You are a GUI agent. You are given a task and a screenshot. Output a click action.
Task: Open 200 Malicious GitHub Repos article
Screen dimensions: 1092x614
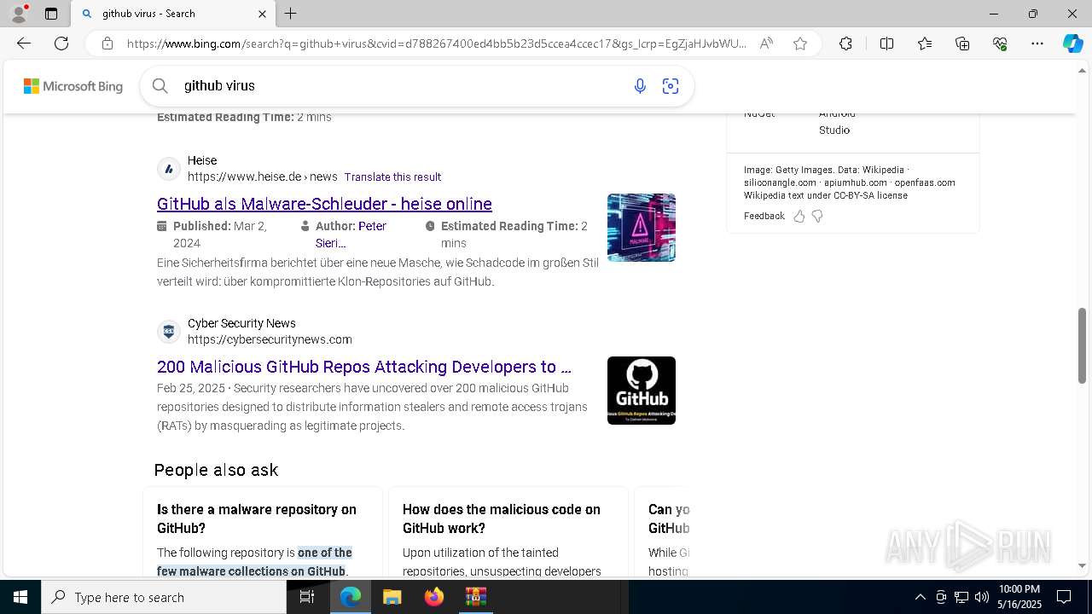(364, 367)
